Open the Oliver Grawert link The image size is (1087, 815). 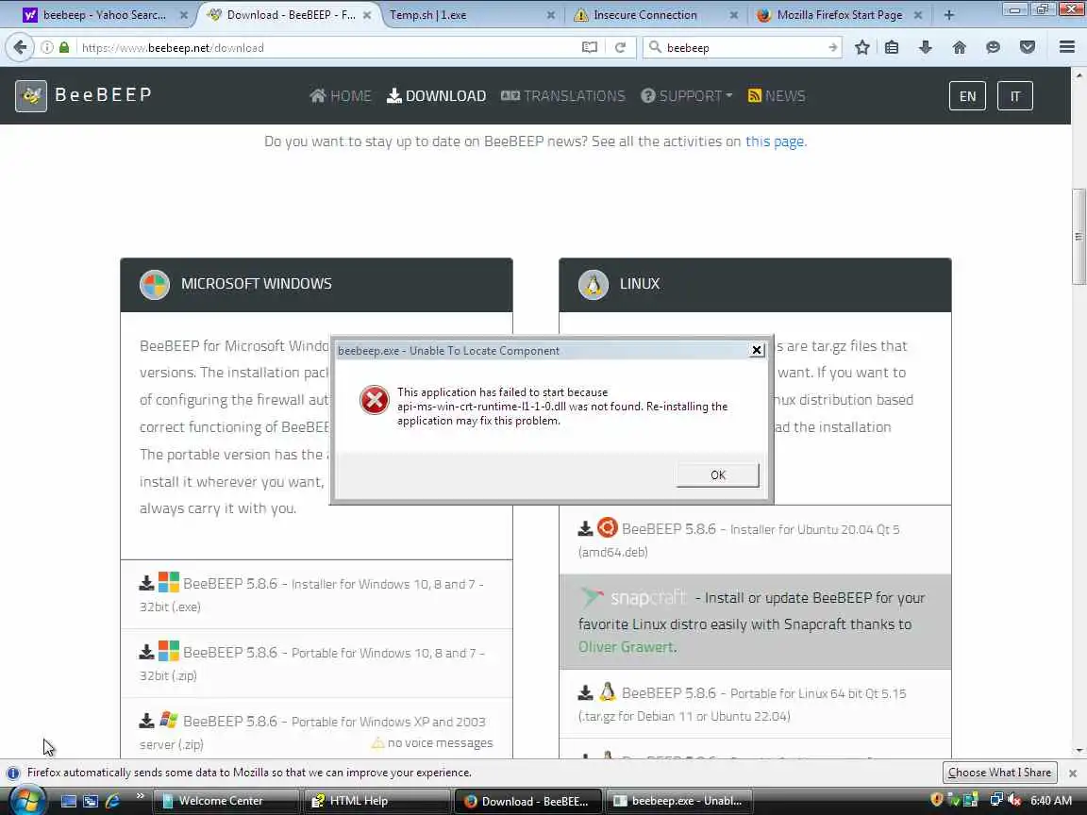coord(626,646)
